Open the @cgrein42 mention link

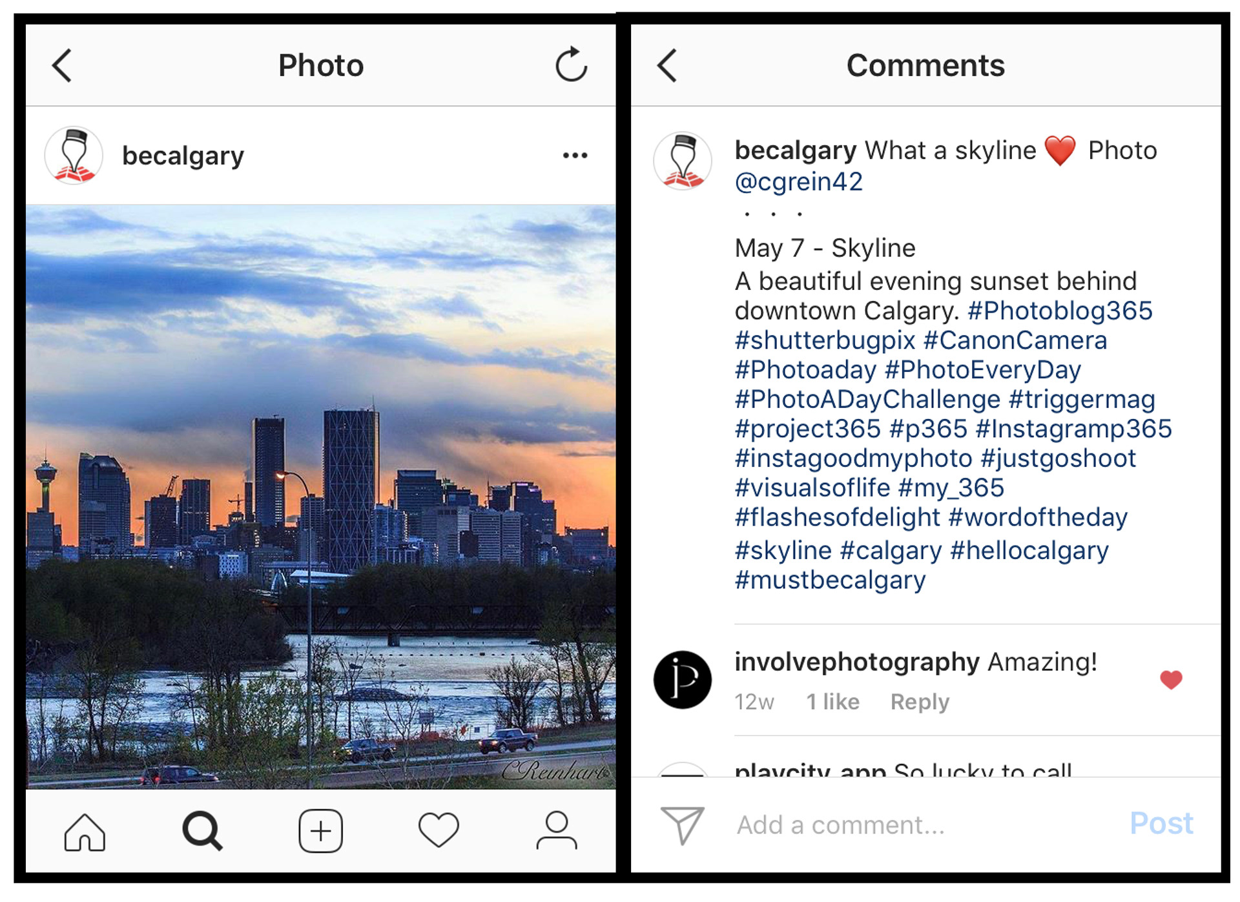coord(798,181)
